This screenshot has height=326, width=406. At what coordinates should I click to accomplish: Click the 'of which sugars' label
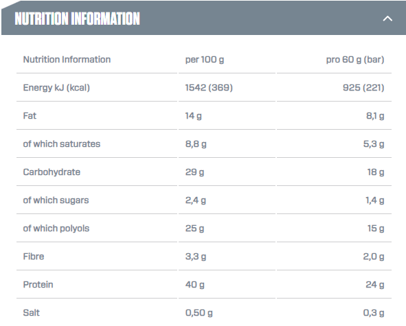pos(56,200)
